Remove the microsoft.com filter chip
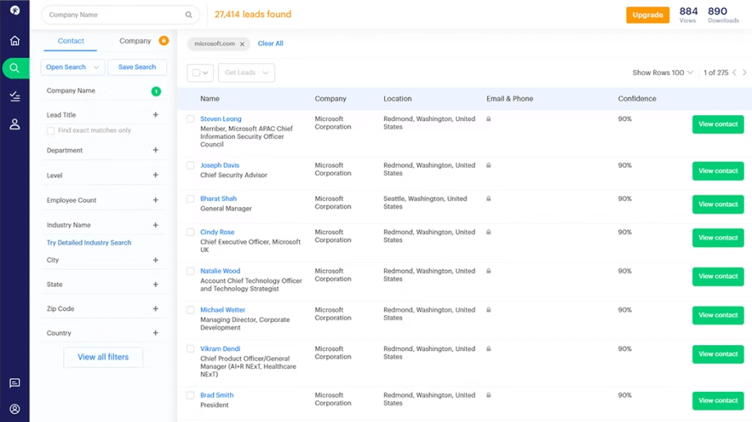752x422 pixels. click(x=242, y=44)
